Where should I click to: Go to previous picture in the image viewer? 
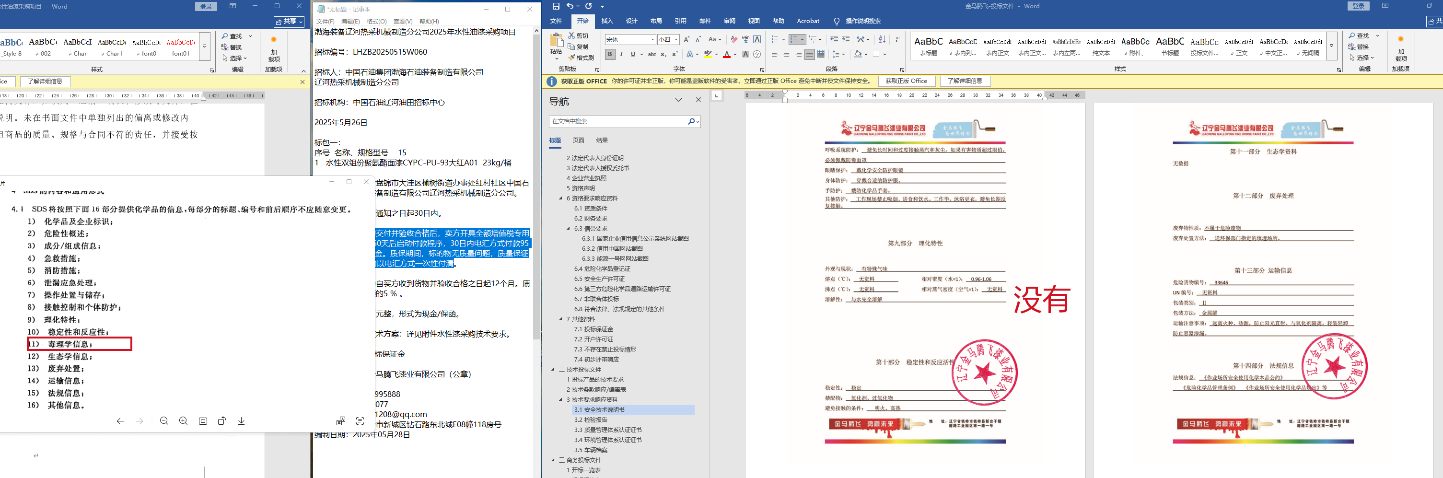[120, 421]
